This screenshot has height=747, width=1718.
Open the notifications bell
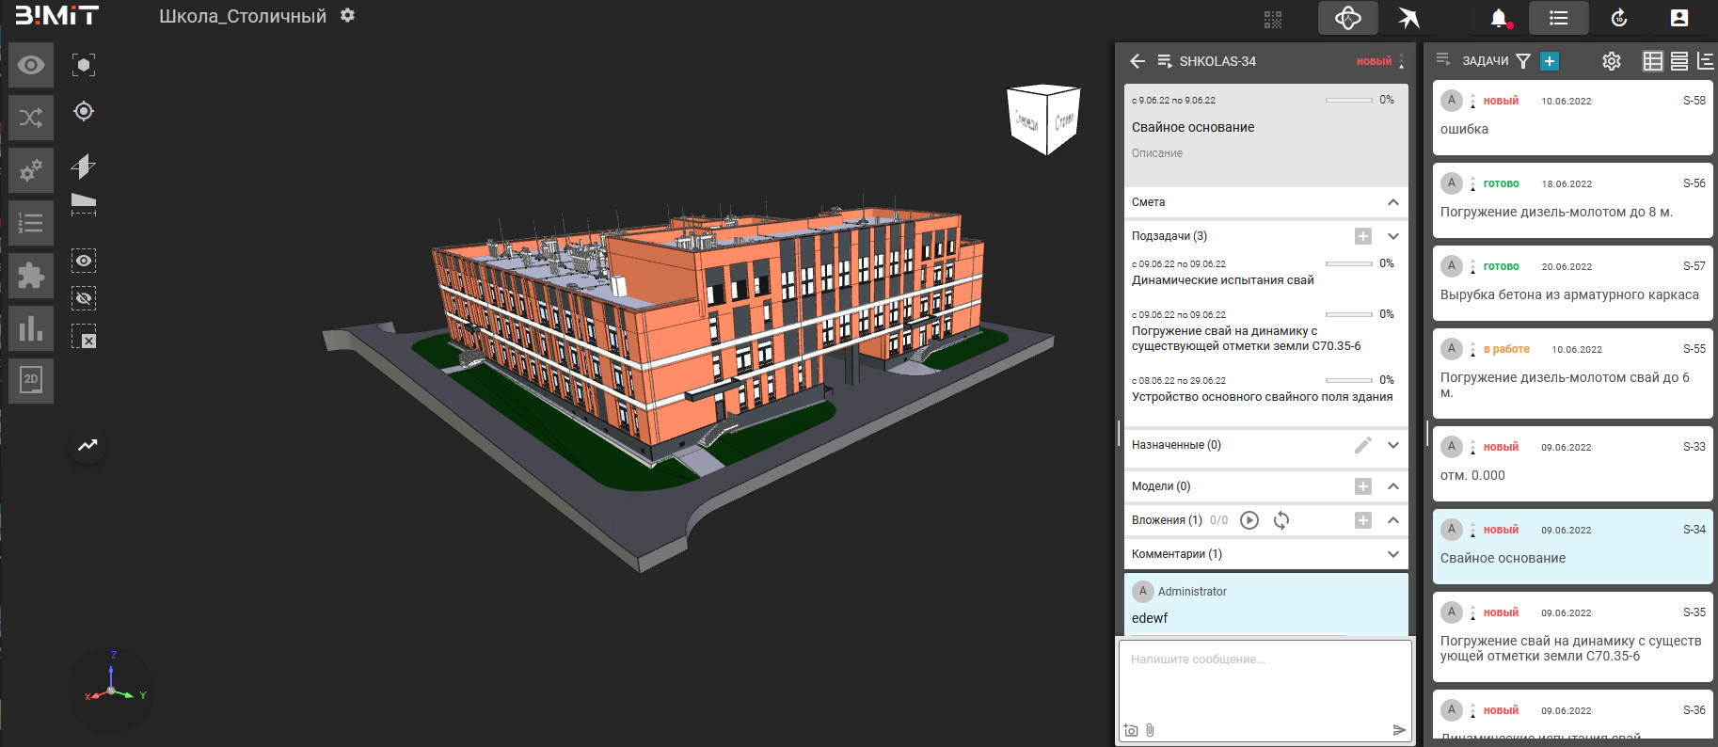click(1499, 18)
